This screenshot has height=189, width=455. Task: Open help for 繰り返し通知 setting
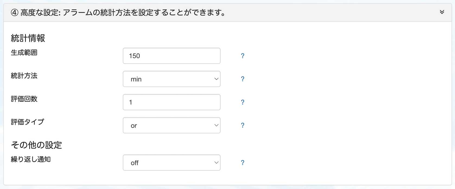click(243, 163)
